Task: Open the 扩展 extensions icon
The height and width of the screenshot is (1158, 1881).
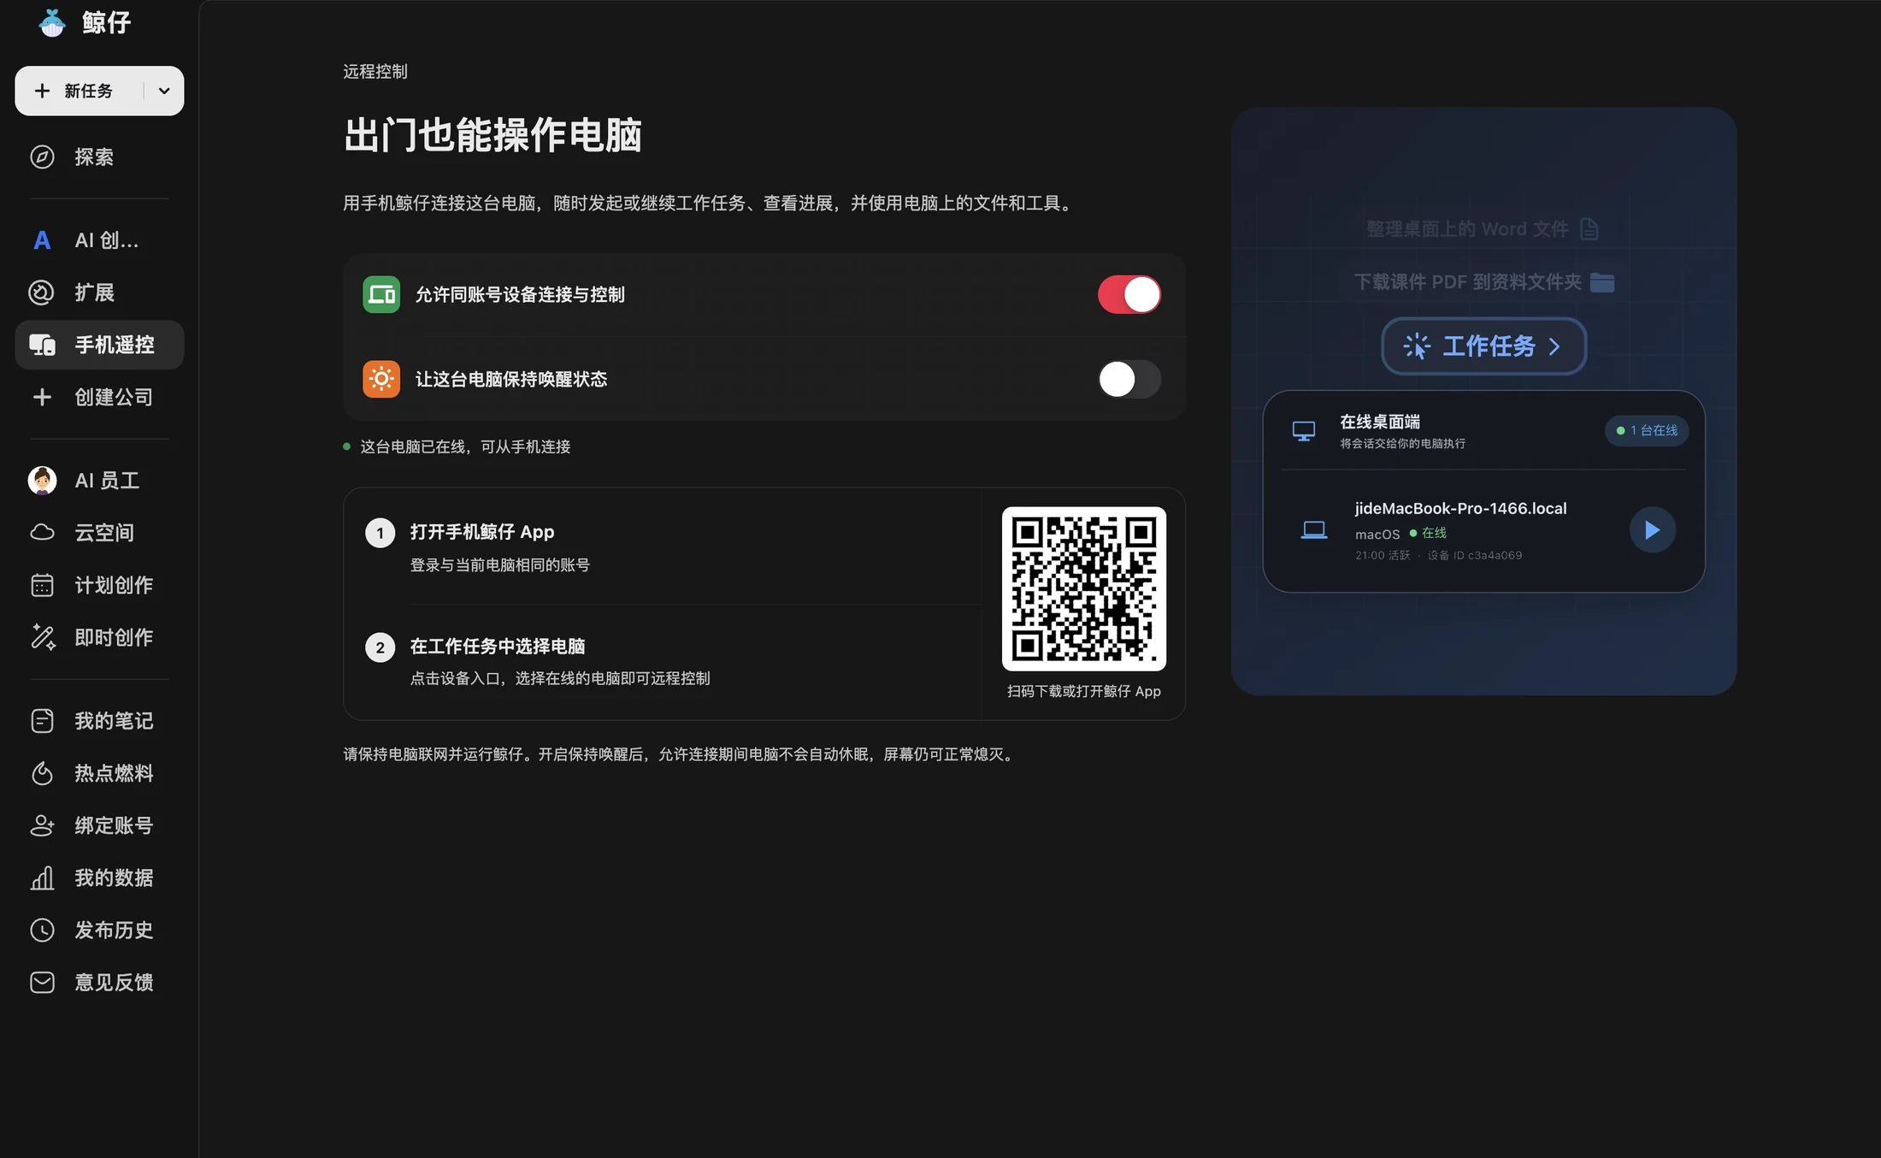Action: (42, 292)
